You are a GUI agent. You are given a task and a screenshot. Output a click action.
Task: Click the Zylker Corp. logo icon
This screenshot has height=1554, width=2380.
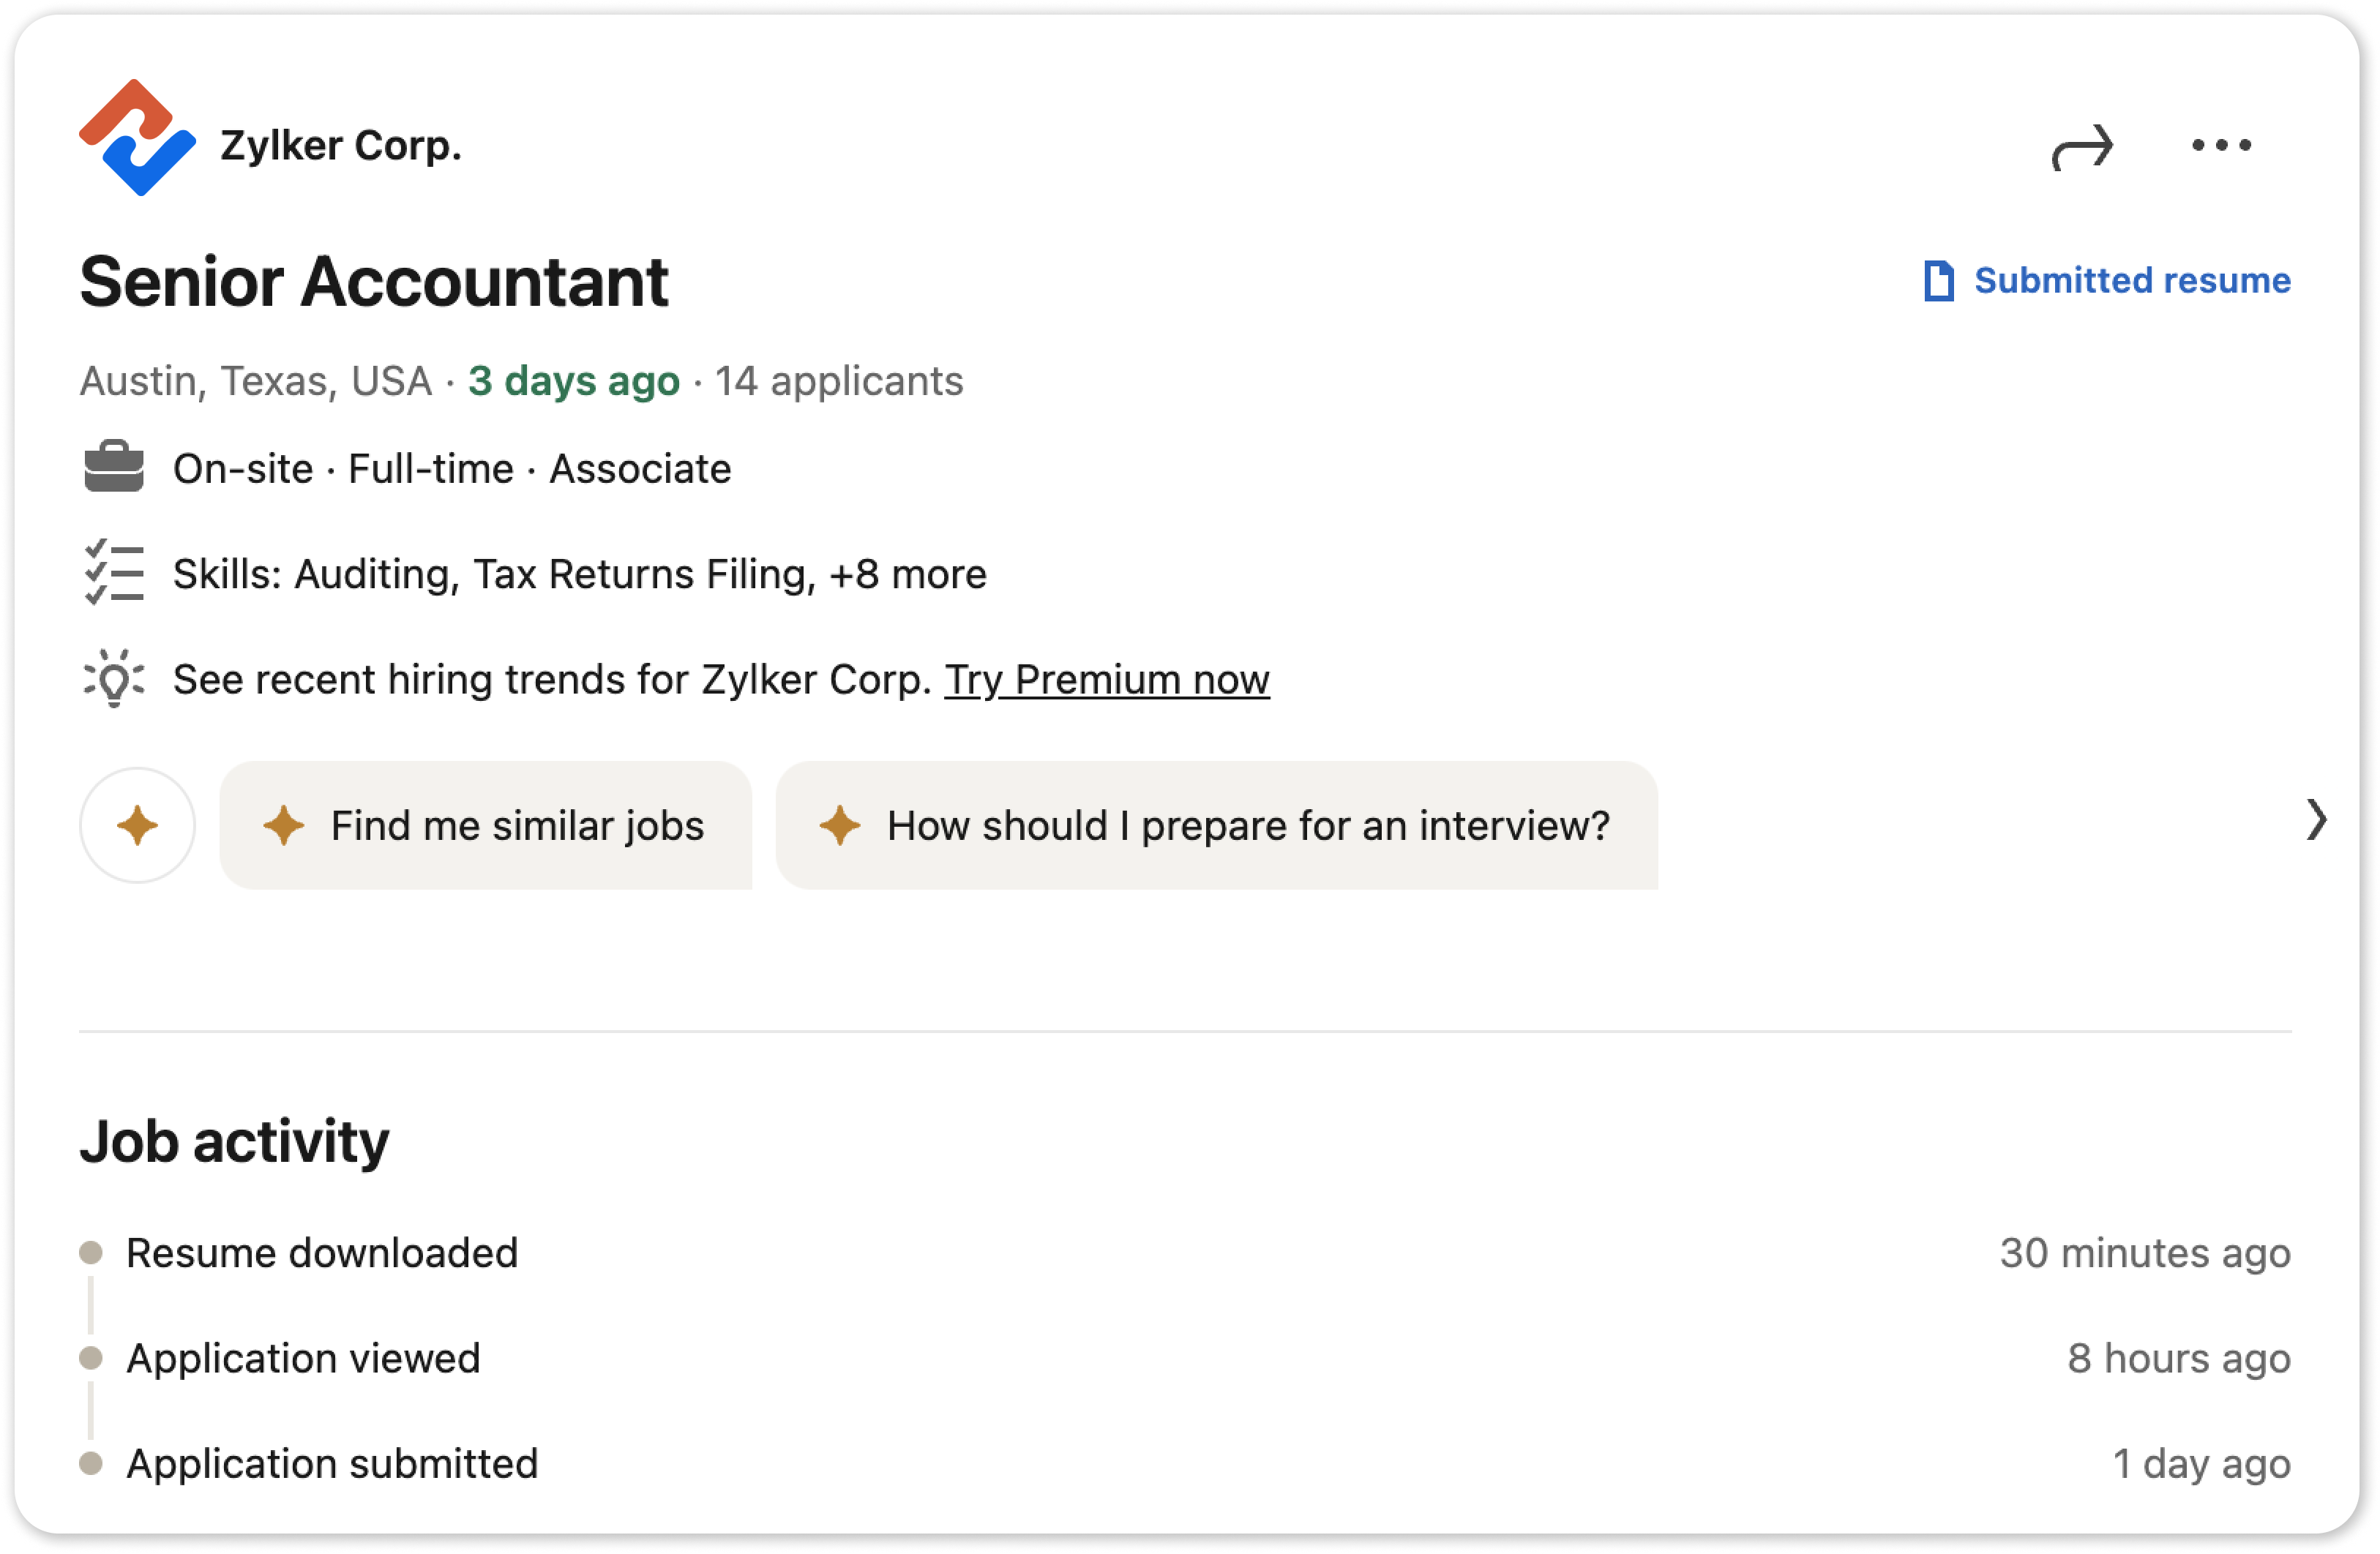[137, 138]
